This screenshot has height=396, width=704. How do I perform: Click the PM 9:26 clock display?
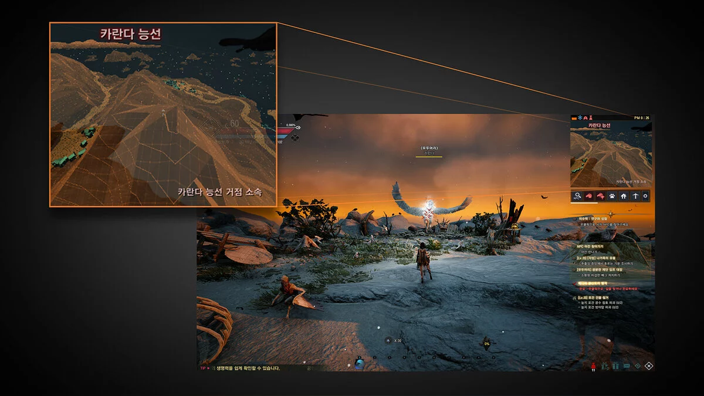(642, 118)
